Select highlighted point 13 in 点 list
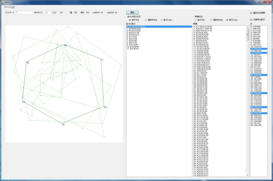 tap(259, 53)
